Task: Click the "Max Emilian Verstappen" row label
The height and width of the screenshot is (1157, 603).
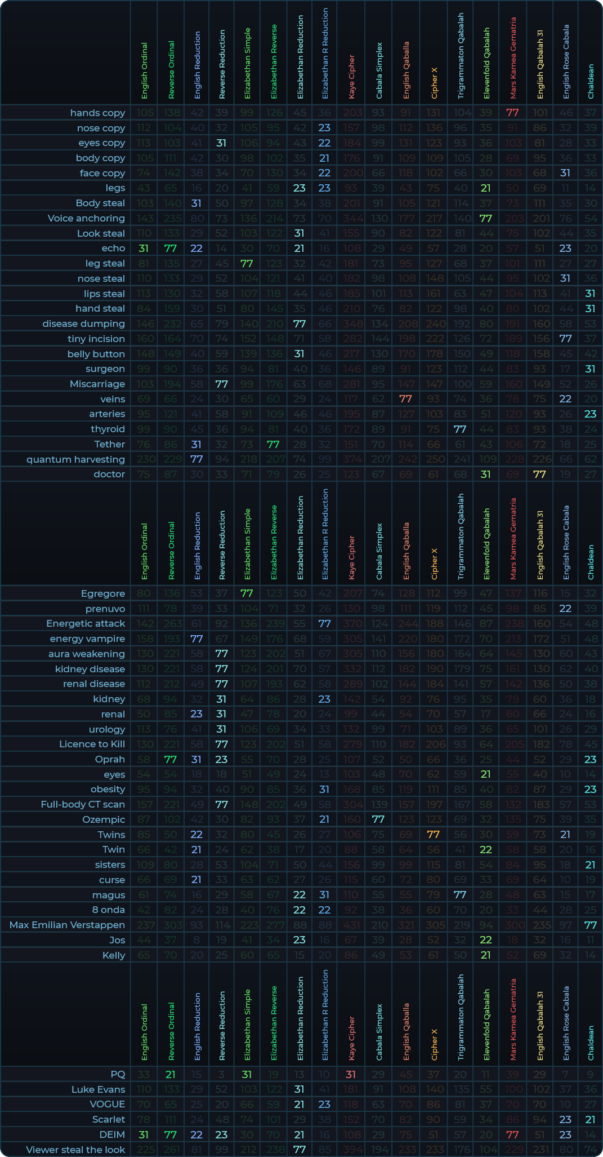Action: coord(67,925)
